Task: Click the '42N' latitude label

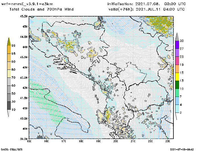Action: coord(25,88)
